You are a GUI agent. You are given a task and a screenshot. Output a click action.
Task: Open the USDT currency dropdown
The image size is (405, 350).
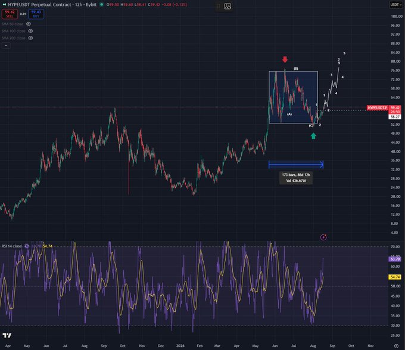pos(395,5)
